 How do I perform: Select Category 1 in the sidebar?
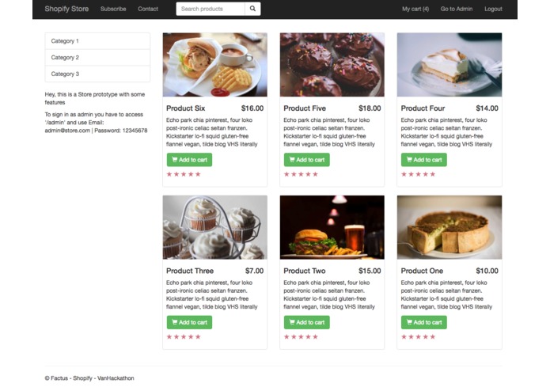click(97, 41)
